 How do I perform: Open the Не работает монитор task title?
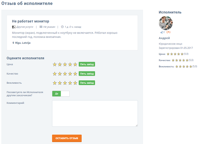30,21
